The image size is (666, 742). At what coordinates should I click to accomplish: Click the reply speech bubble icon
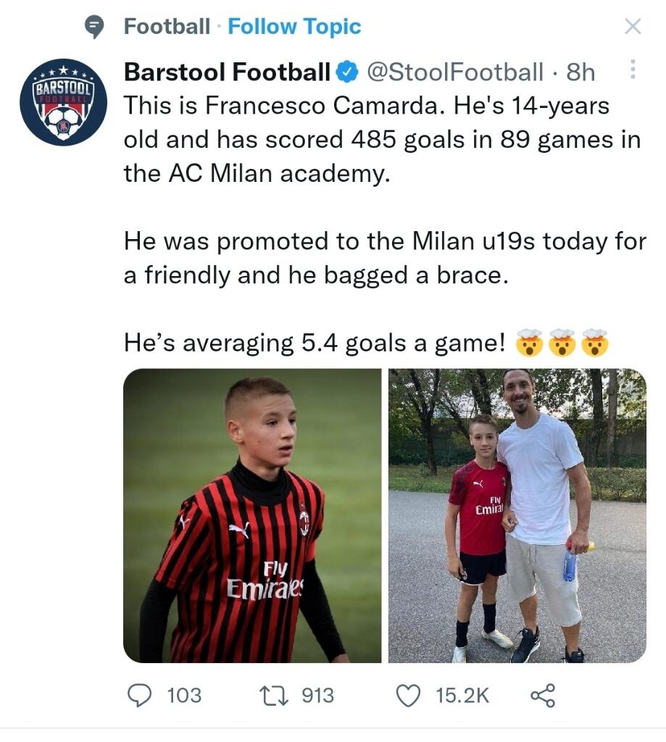pyautogui.click(x=138, y=696)
